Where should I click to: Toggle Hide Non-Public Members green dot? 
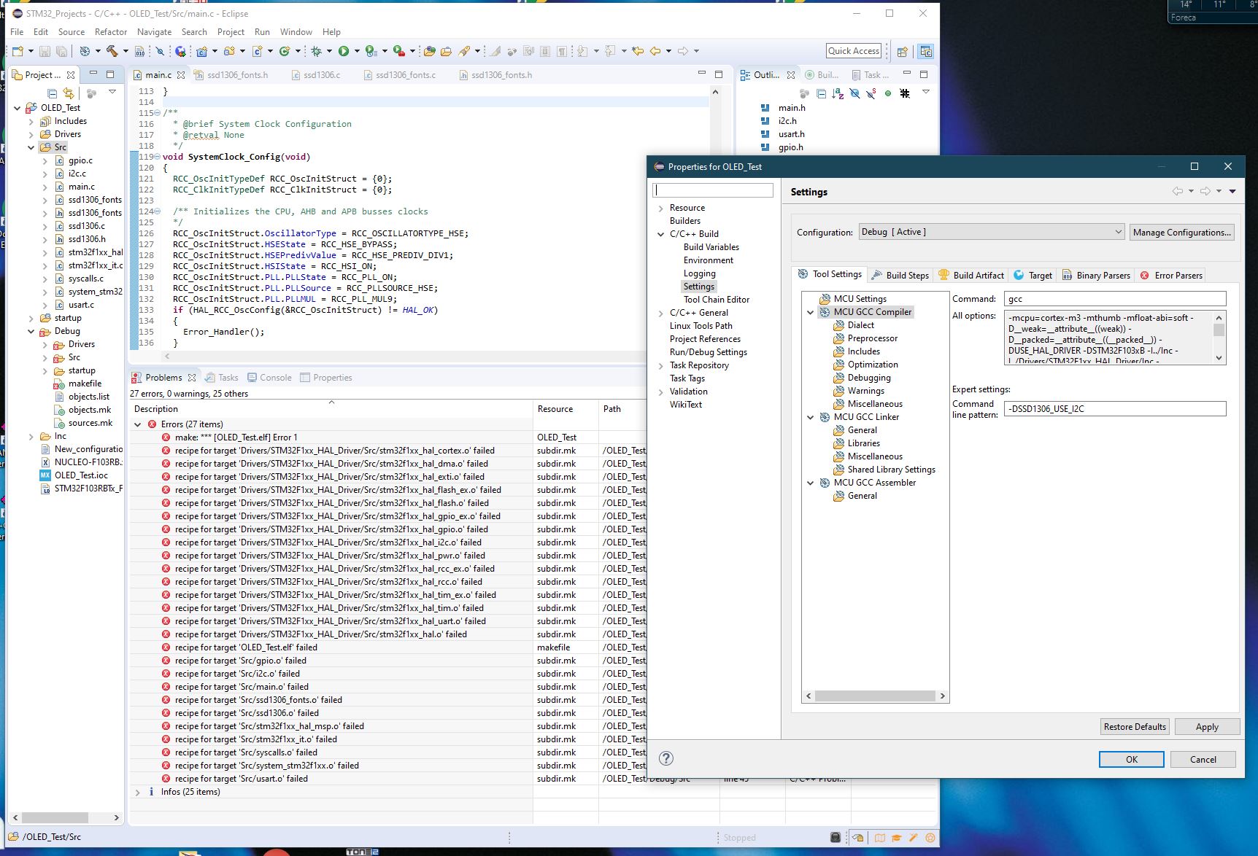pos(888,93)
